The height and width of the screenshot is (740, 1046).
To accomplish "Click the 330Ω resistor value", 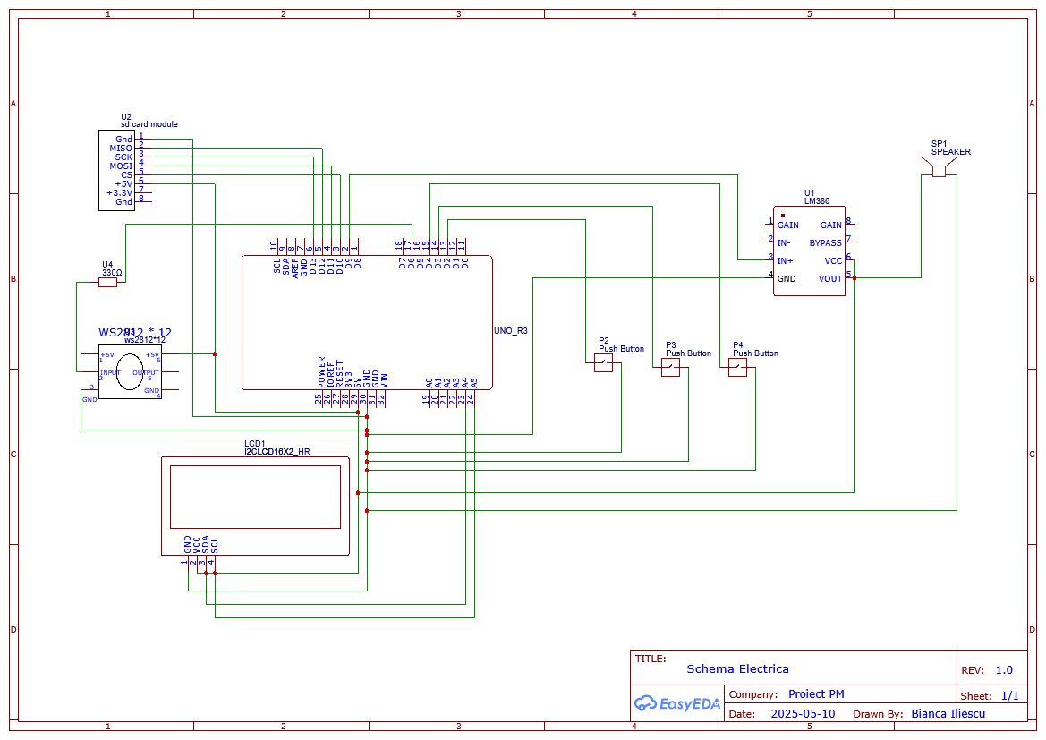I will pyautogui.click(x=112, y=273).
